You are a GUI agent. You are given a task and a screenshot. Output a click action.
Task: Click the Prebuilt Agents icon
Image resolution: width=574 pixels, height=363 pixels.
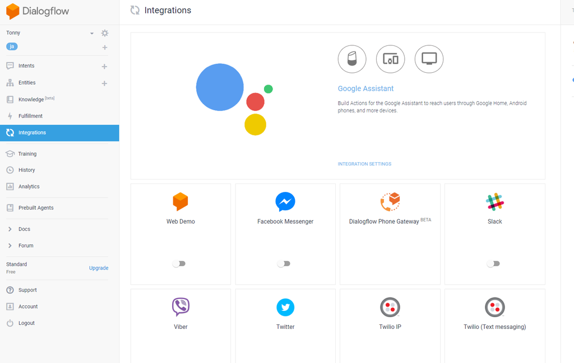click(x=10, y=208)
